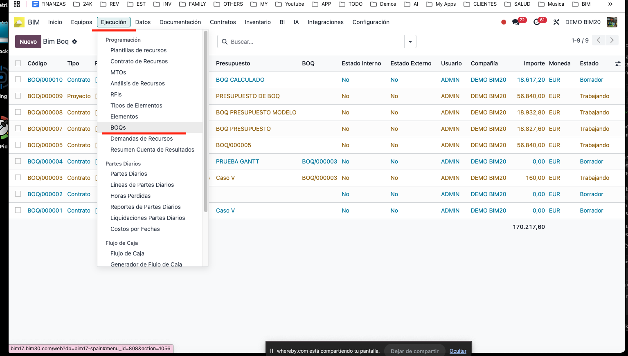Select the BOQ/000005 row checkbox
The width and height of the screenshot is (628, 356).
(x=18, y=145)
